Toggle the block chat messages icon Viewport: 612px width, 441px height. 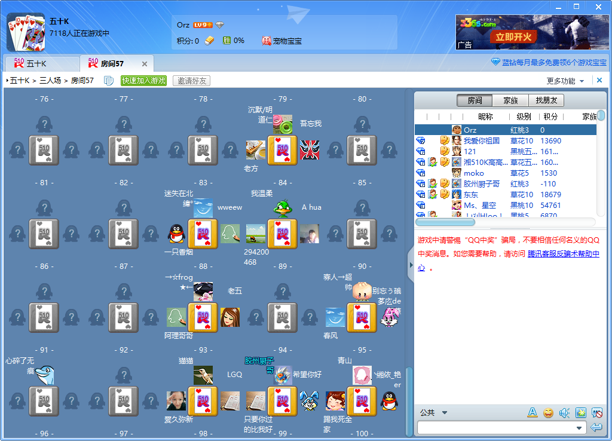[x=596, y=413]
